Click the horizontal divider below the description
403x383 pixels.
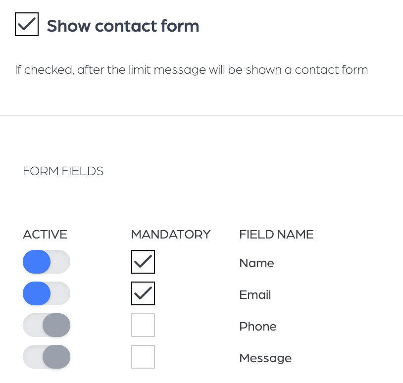click(x=201, y=115)
